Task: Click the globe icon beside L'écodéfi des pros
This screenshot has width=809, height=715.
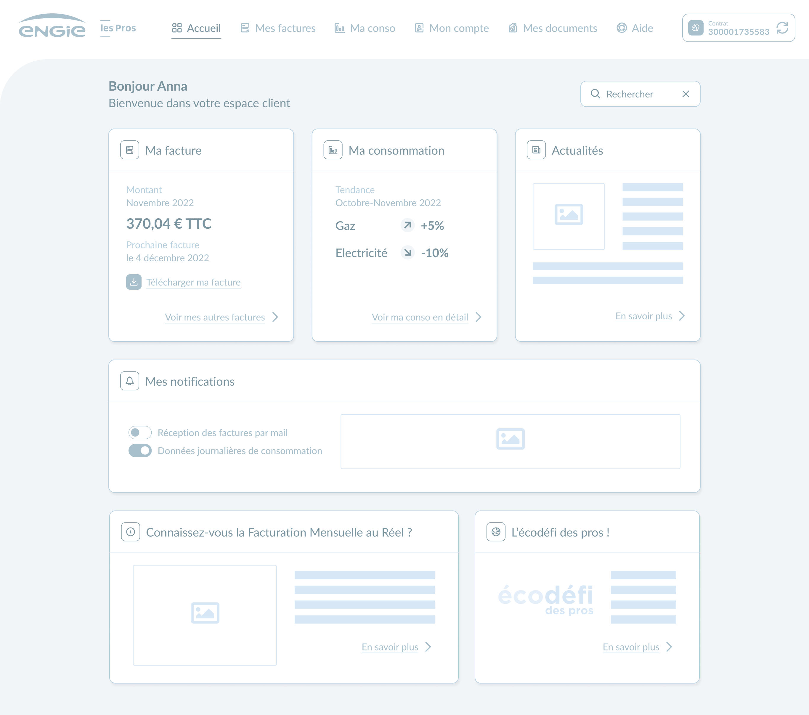Action: pyautogui.click(x=496, y=532)
